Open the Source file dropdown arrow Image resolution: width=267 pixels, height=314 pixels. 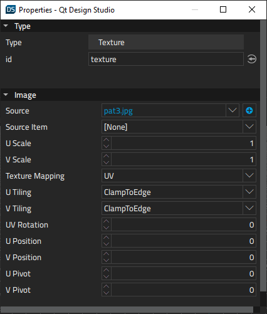tap(233, 110)
